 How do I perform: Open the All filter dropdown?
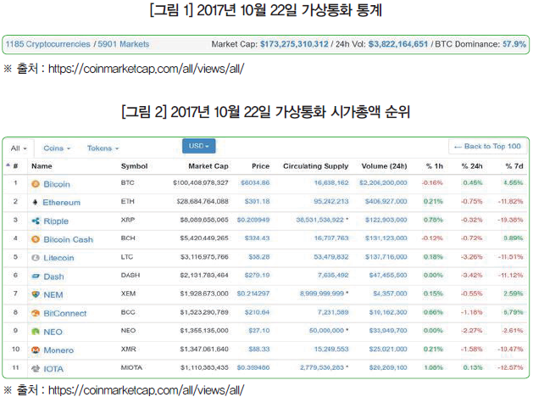19,148
